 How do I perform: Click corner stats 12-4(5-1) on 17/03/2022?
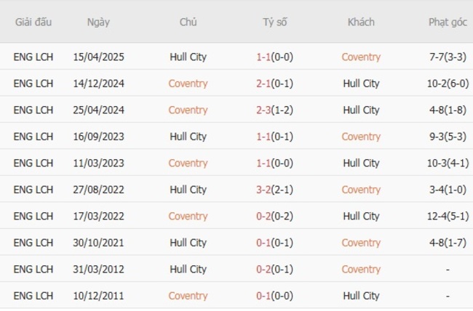[x=447, y=217]
